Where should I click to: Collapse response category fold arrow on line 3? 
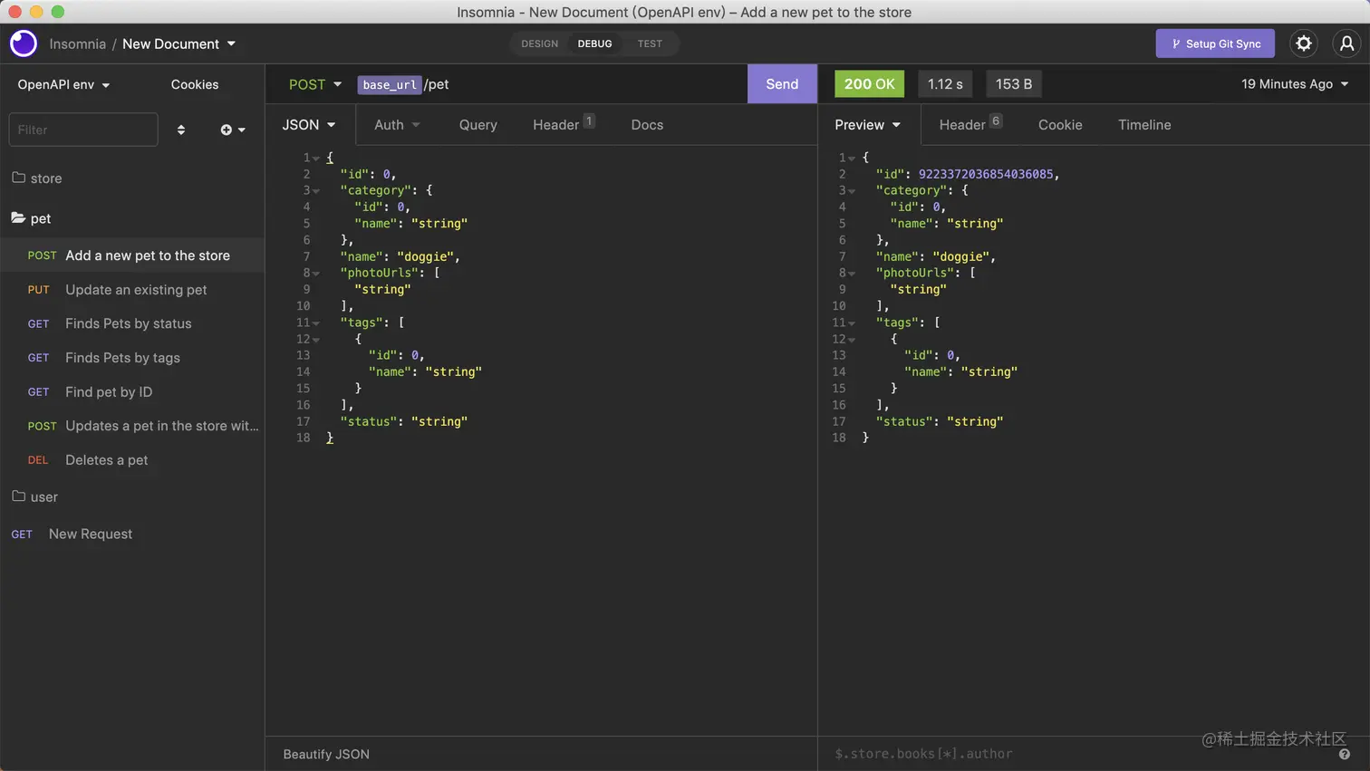click(852, 191)
